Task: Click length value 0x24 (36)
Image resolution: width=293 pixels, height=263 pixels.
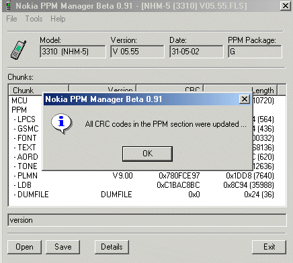Action: click(x=259, y=195)
